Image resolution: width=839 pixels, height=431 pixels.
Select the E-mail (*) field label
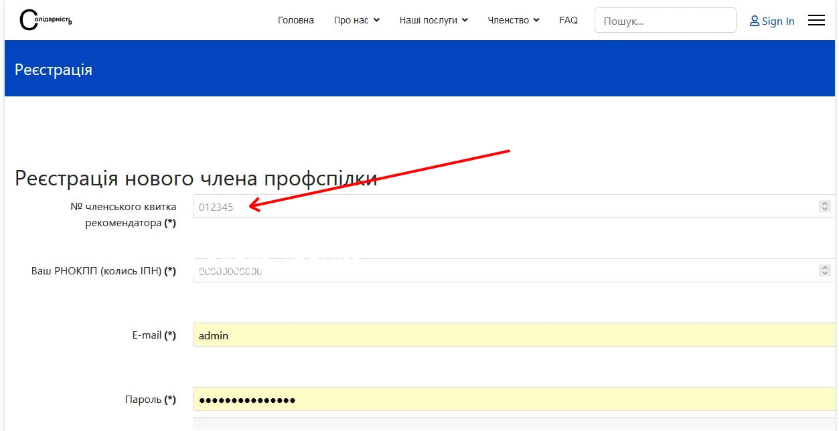tap(154, 335)
